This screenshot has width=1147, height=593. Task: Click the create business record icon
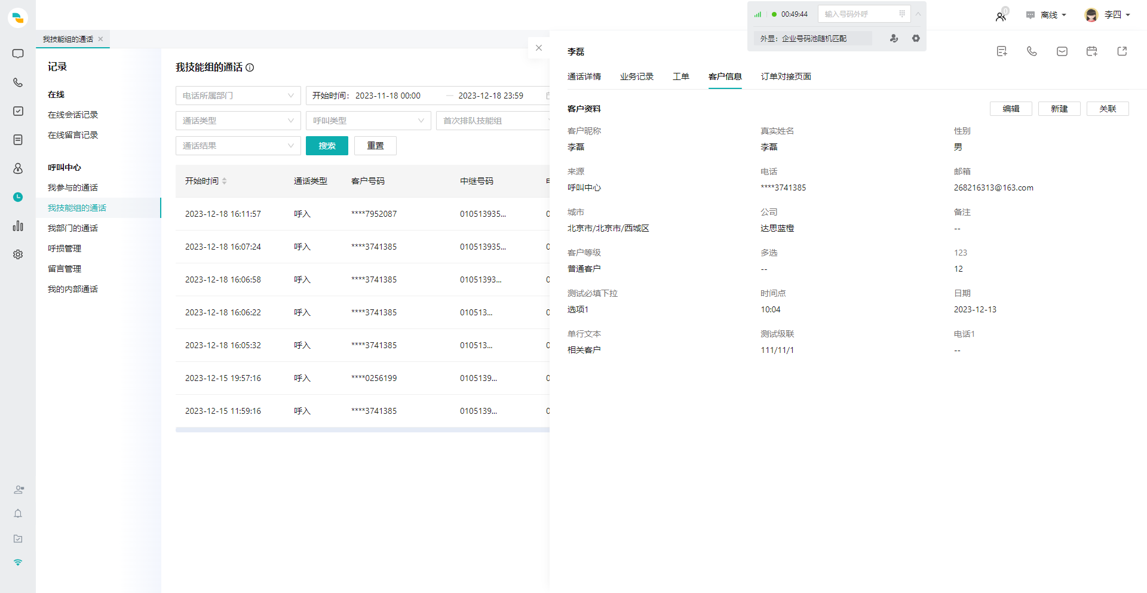point(1002,51)
